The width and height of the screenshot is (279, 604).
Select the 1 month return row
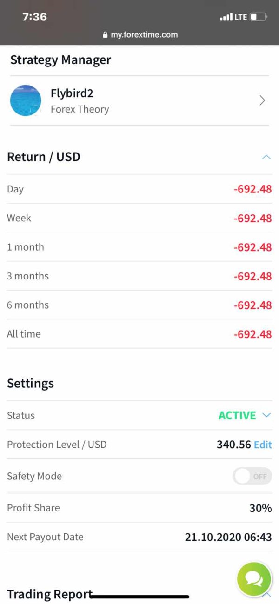pyautogui.click(x=139, y=247)
